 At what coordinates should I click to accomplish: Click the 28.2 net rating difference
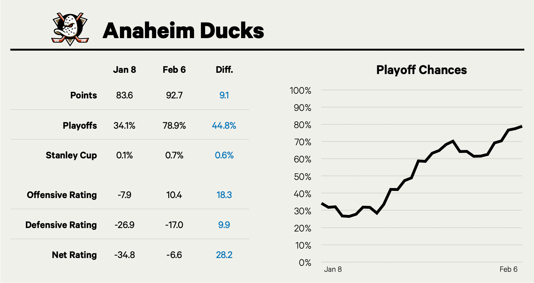point(224,255)
